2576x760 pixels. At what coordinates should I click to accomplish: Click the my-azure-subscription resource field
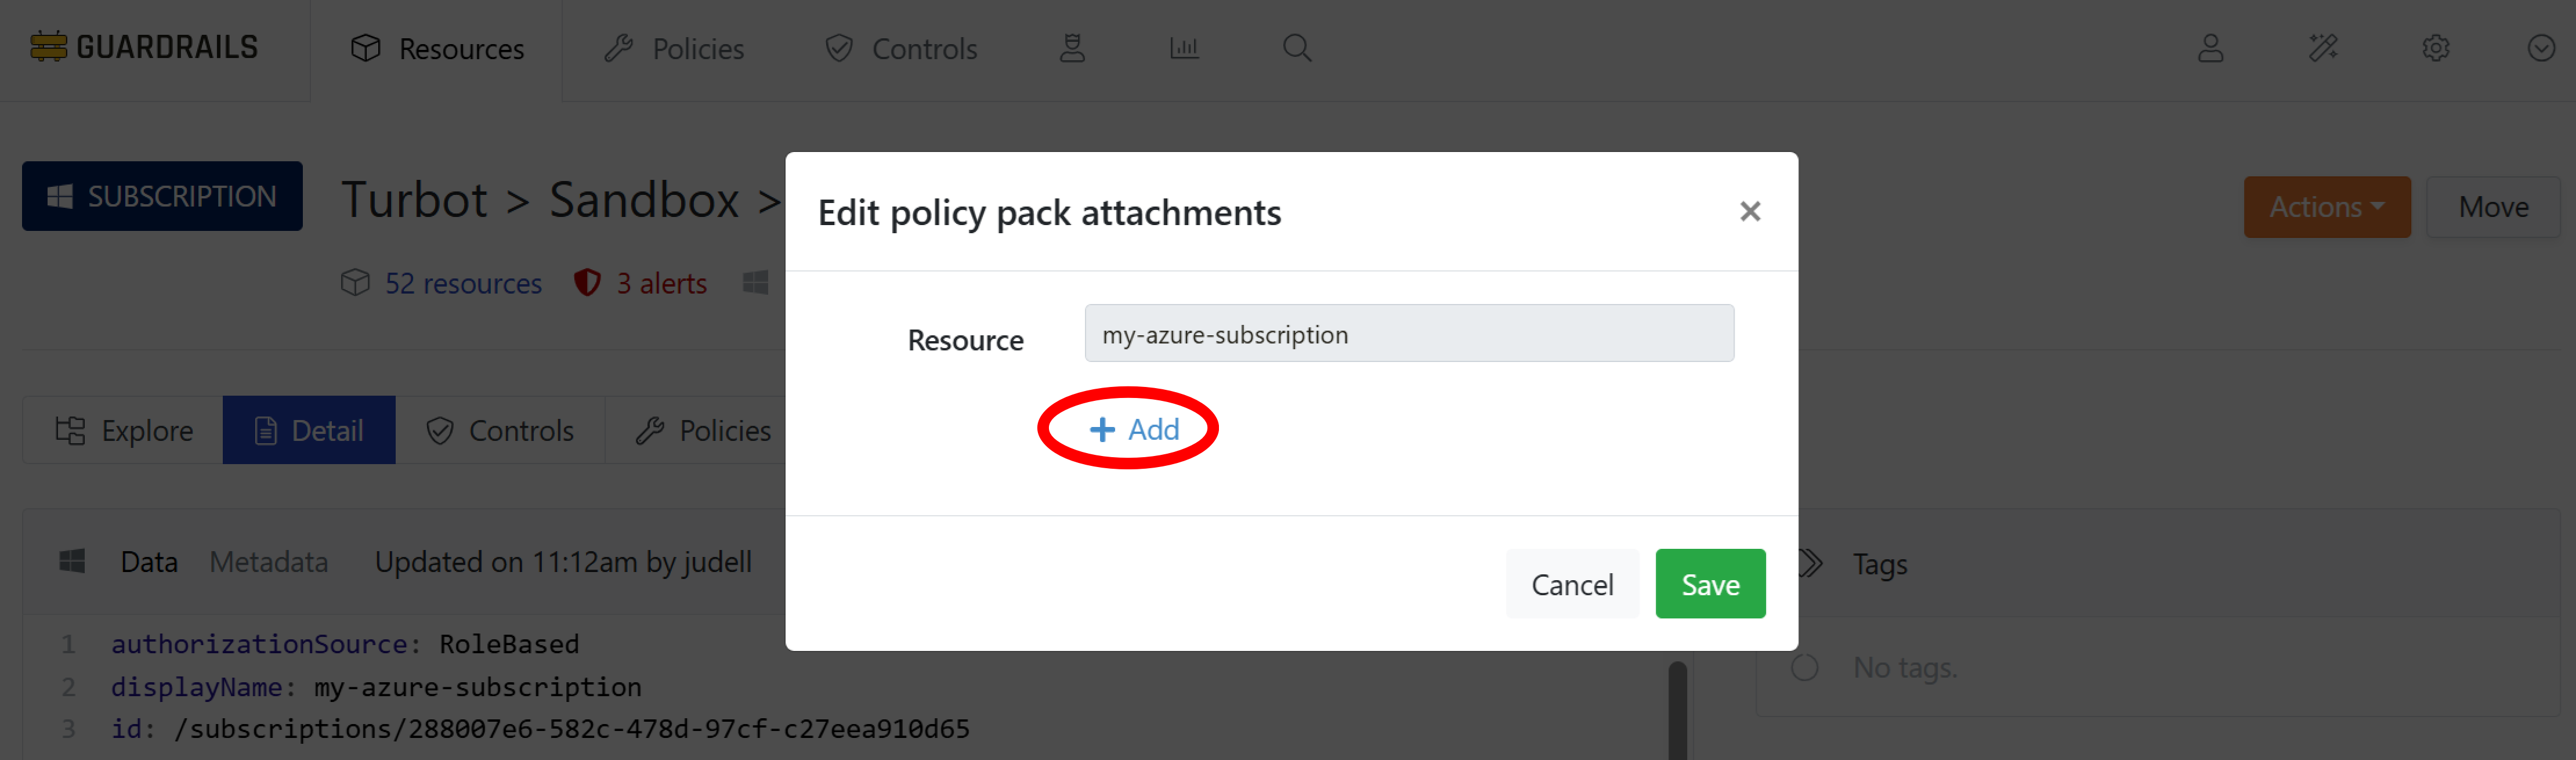pyautogui.click(x=1408, y=334)
